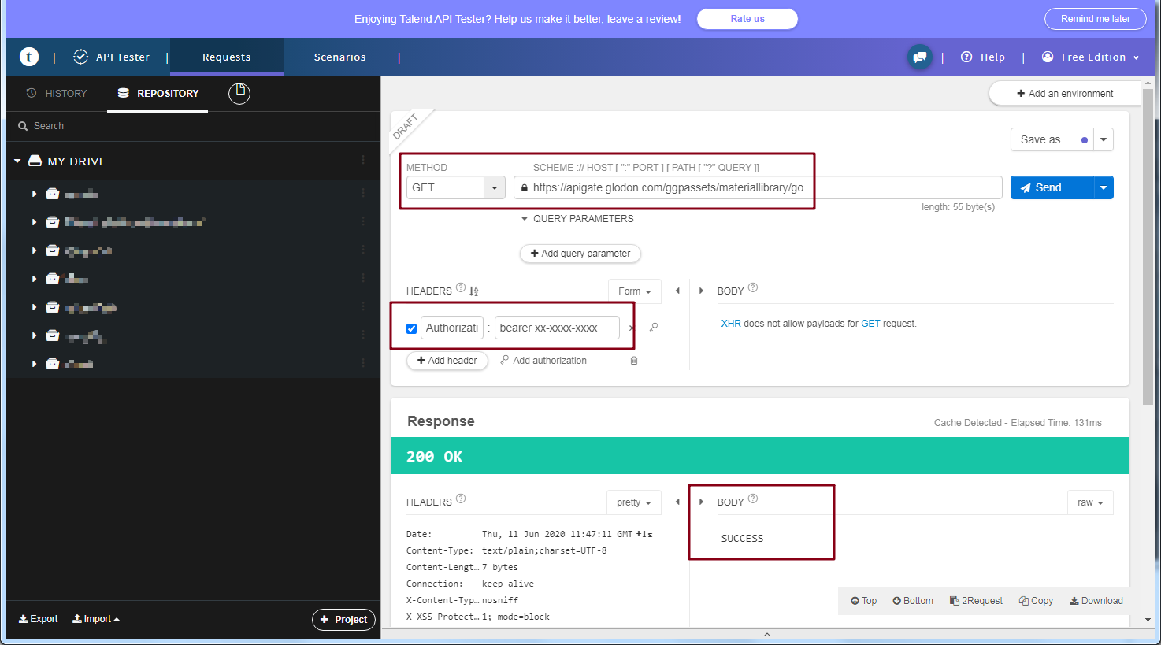
Task: Open the GET method dropdown
Action: [x=494, y=187]
